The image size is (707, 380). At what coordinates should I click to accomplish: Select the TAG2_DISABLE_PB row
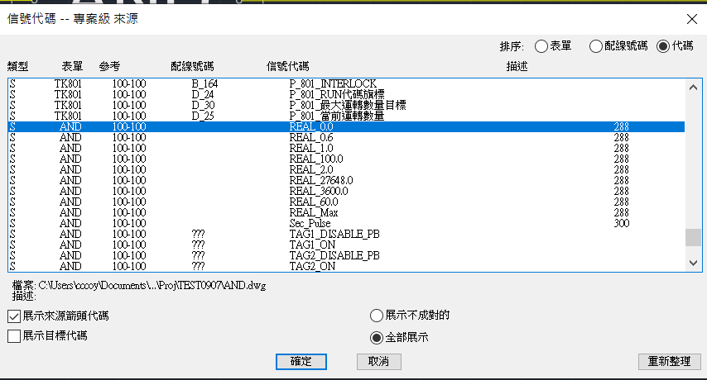point(346,256)
